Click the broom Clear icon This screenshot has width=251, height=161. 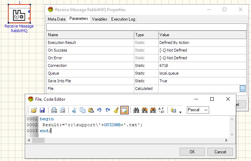pos(116,110)
